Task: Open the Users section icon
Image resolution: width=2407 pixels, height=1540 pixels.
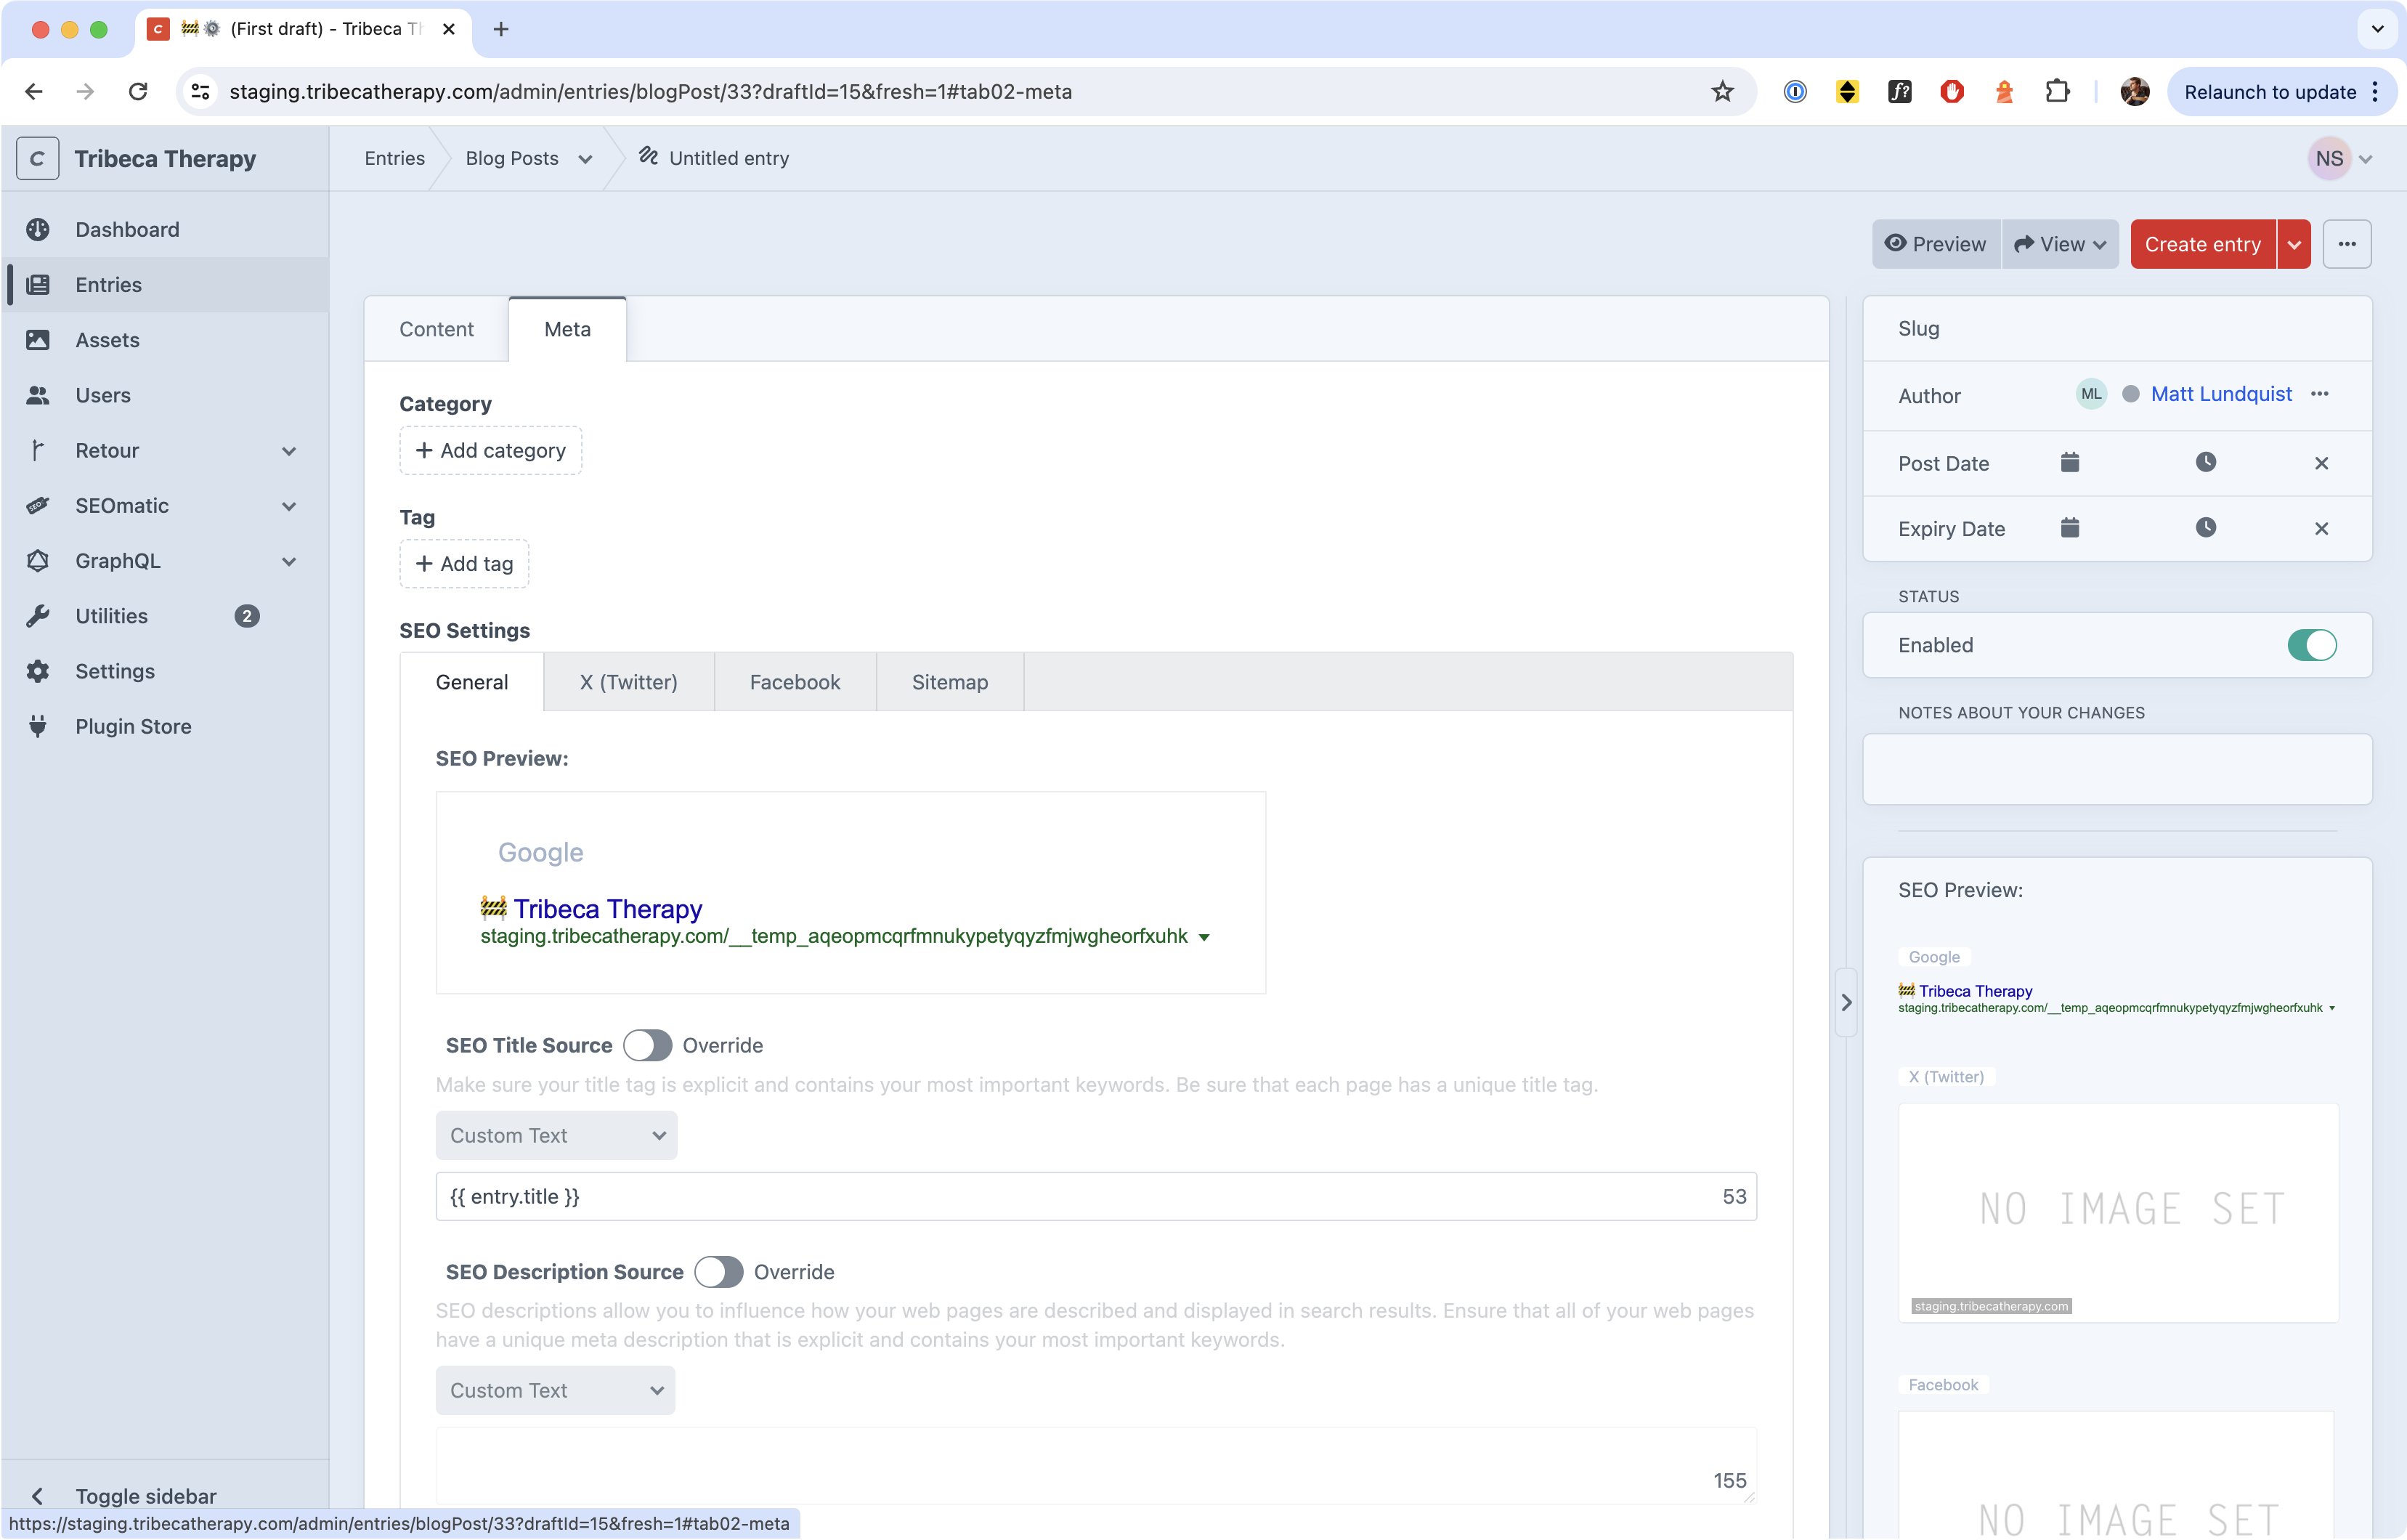Action: [38, 395]
